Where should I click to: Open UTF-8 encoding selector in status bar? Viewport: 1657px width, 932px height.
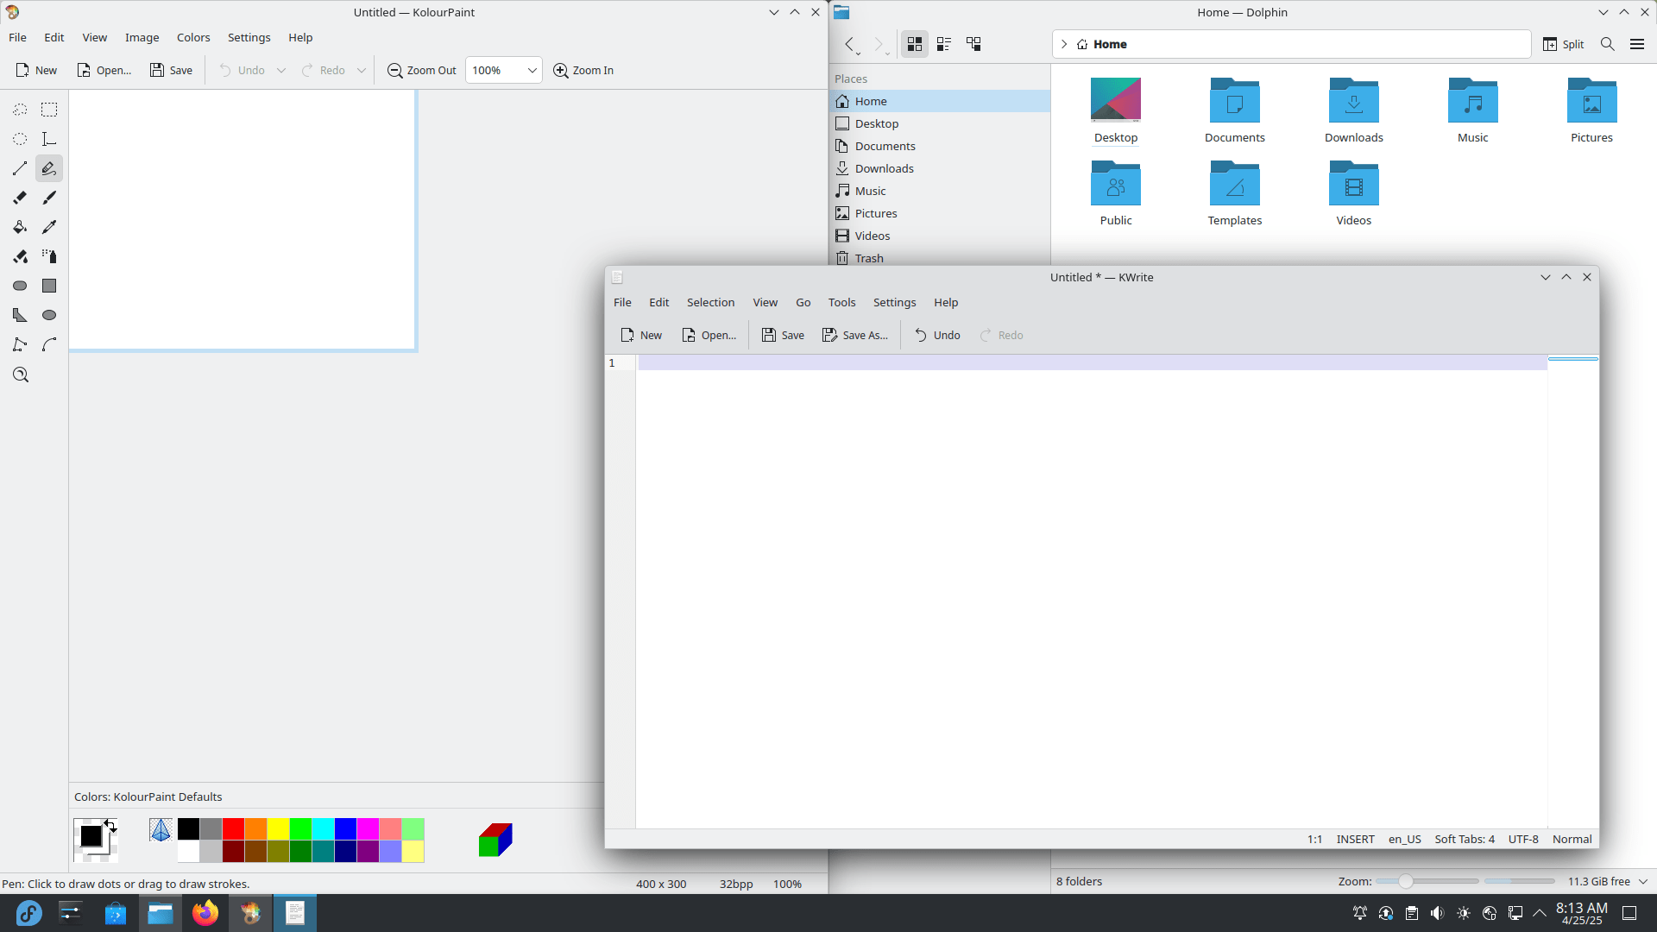[x=1522, y=839]
